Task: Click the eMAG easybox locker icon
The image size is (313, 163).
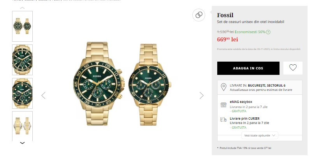Action: 223,105
